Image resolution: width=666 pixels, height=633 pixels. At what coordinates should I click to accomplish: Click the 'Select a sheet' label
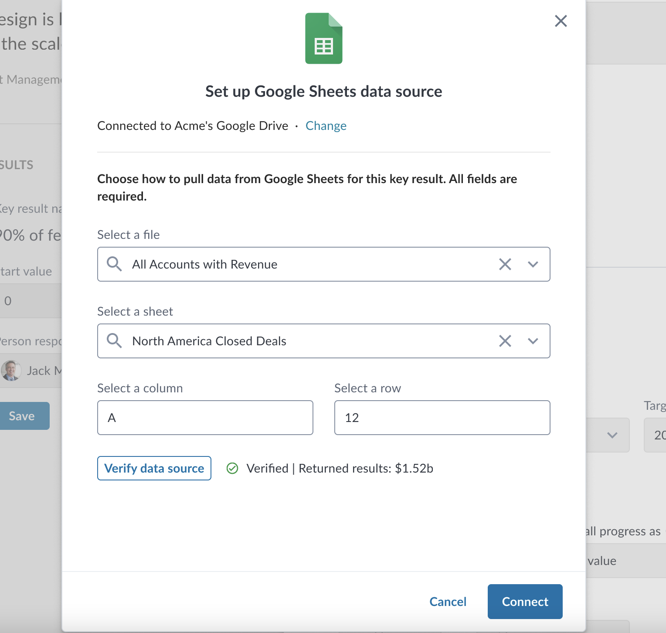pos(135,311)
